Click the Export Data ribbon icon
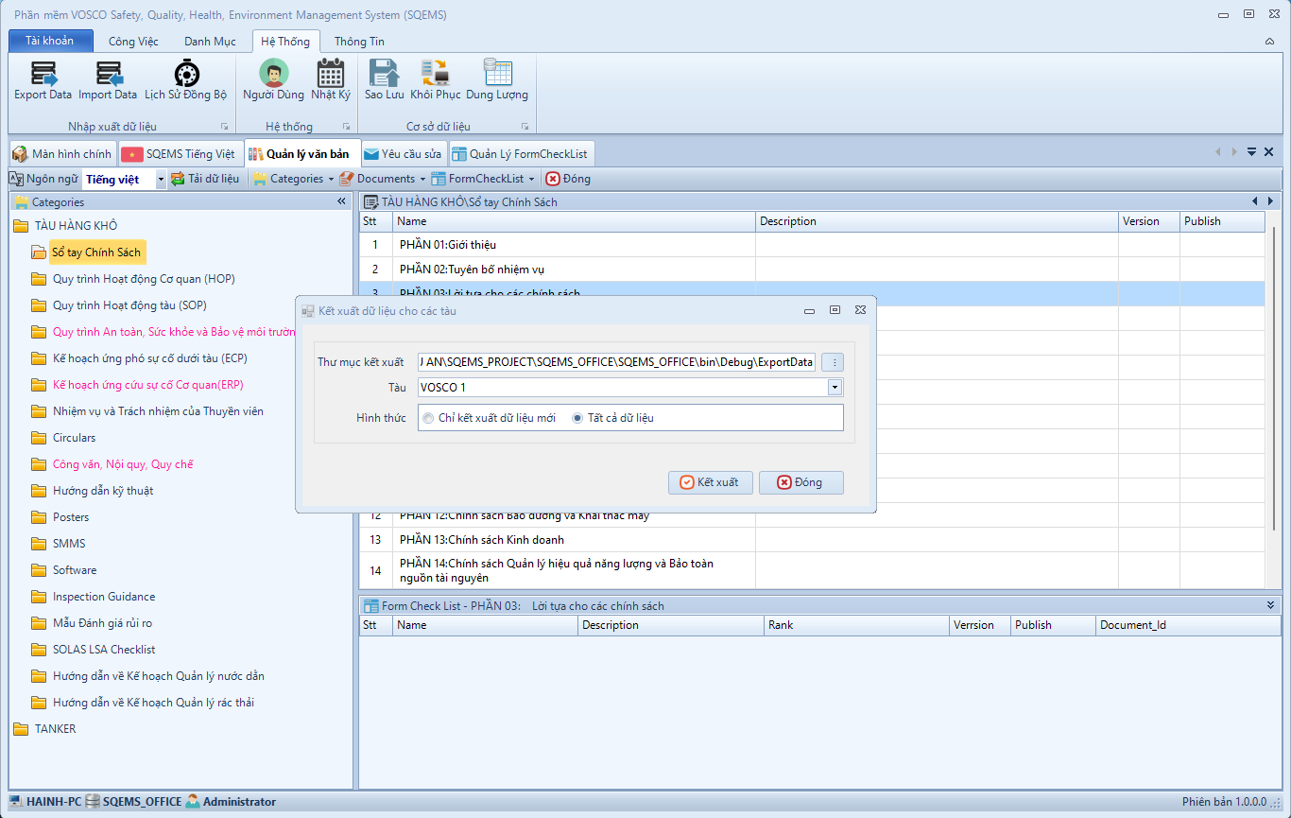 tap(43, 79)
